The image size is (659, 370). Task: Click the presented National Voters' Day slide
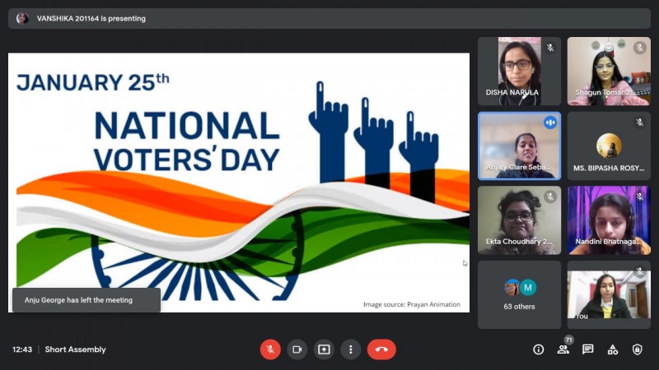coord(239,183)
